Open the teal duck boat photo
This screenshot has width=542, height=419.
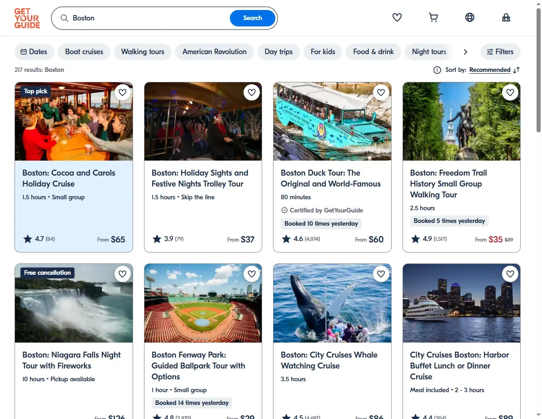pyautogui.click(x=332, y=121)
